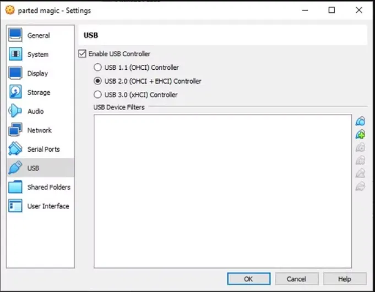Open Shared Folders settings

(49, 188)
